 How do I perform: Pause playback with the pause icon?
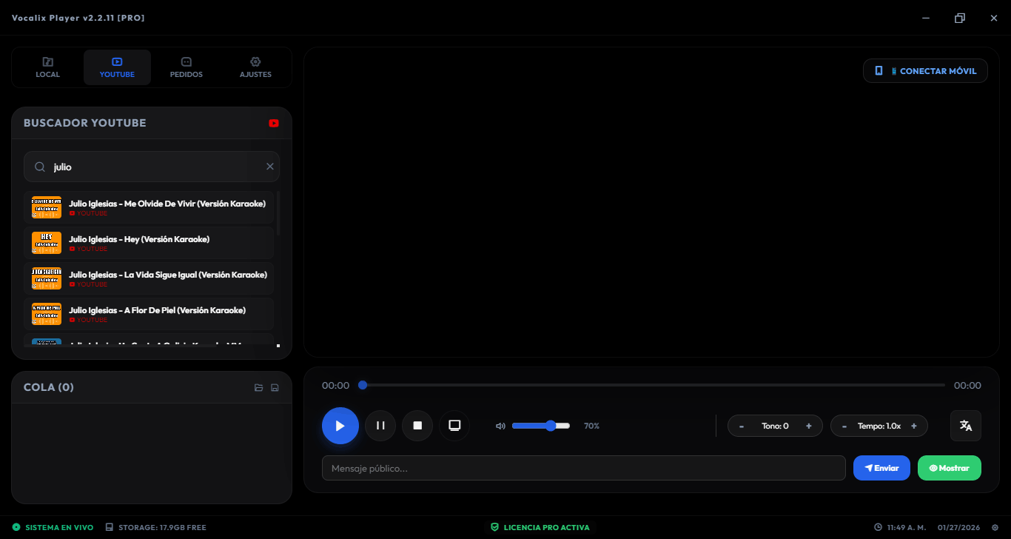click(380, 426)
